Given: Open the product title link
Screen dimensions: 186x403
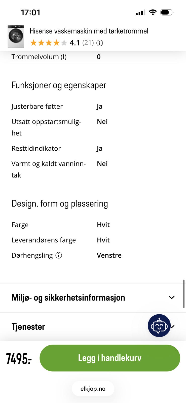Looking at the screenshot, I should point(89,31).
